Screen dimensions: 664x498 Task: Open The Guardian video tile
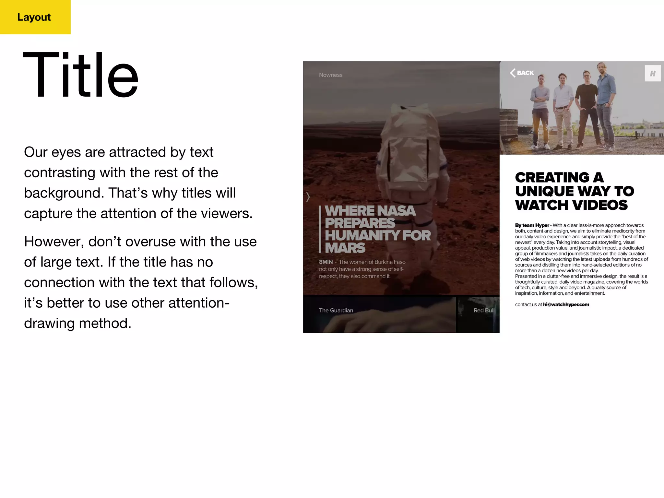(x=379, y=314)
